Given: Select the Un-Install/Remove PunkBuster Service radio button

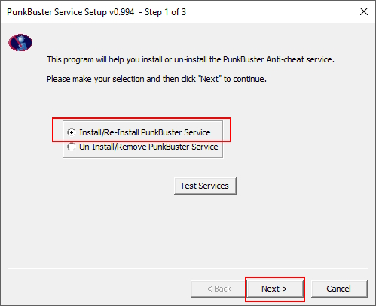Looking at the screenshot, I should pos(72,147).
